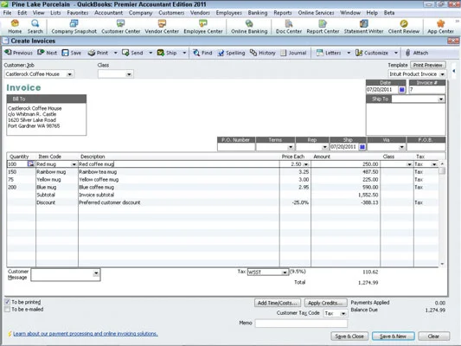Open the Via dropdown
The image size is (461, 346).
pyautogui.click(x=401, y=147)
